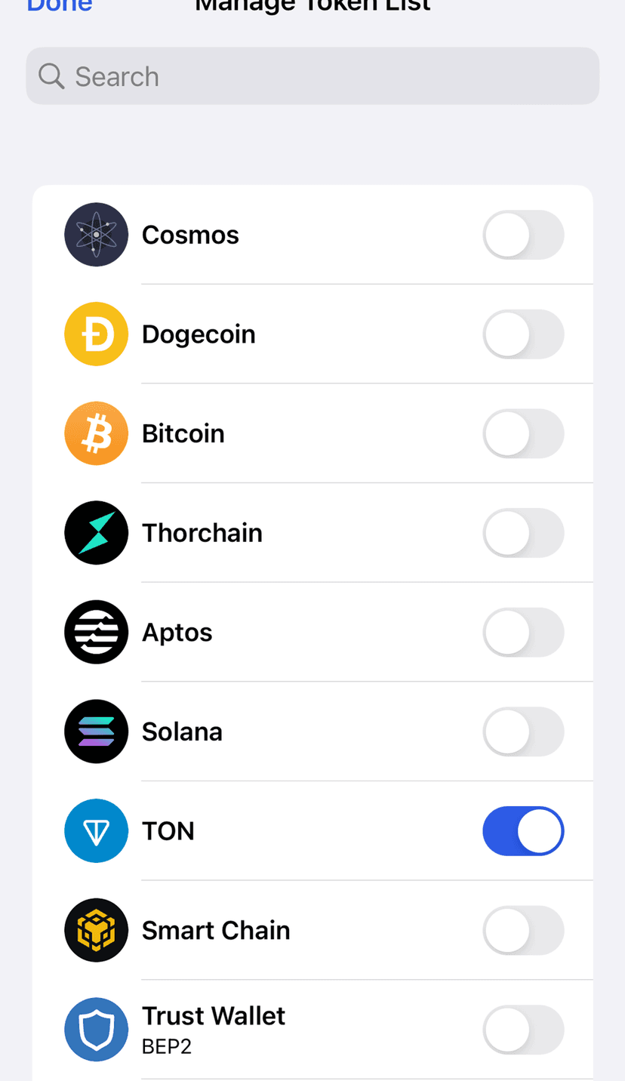Enable the Trust Wallet BEP2 toggle
Viewport: 625px width, 1081px height.
(x=523, y=1029)
